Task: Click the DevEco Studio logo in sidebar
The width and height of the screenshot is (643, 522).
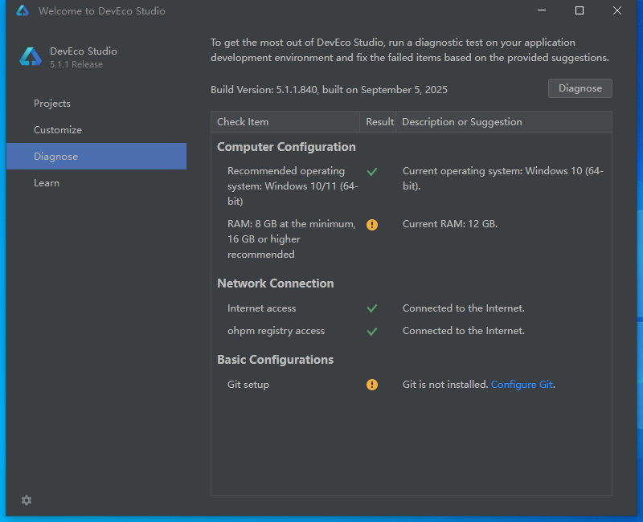Action: (x=31, y=56)
